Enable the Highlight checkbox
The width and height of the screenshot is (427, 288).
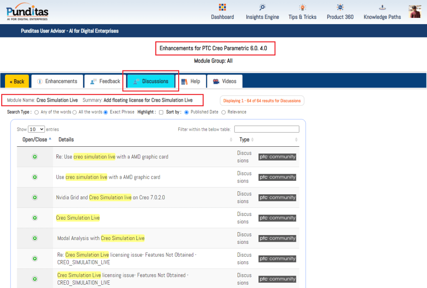pos(161,112)
